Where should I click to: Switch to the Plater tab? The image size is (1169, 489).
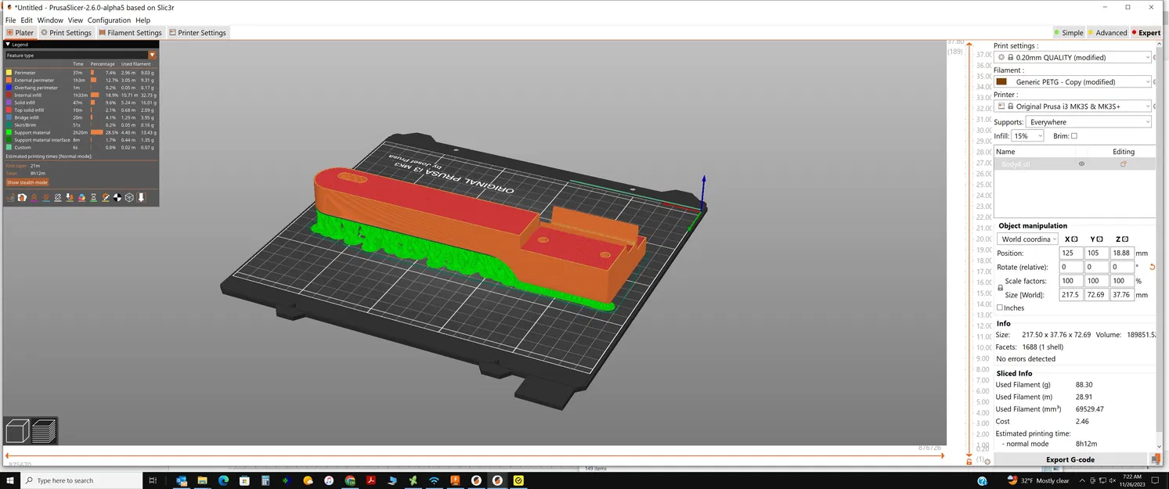[20, 33]
